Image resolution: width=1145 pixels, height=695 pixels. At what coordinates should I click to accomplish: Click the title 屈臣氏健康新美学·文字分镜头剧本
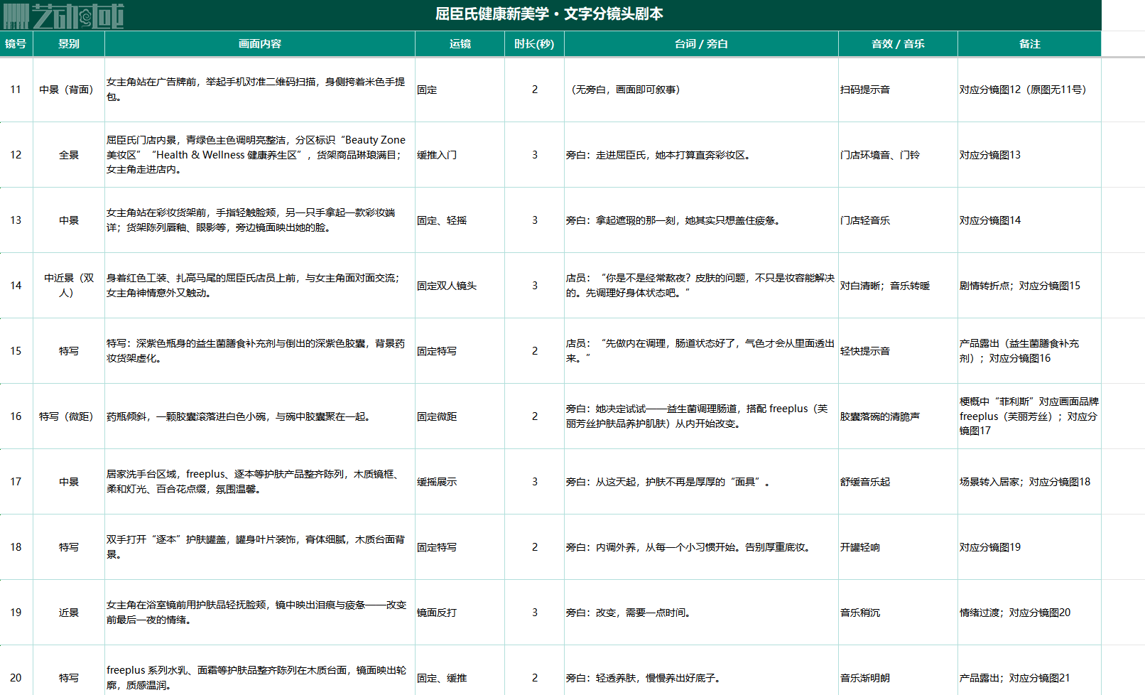(549, 14)
